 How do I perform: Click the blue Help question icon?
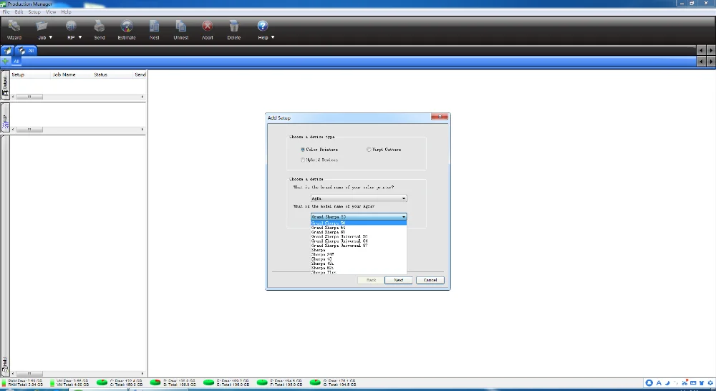262,26
